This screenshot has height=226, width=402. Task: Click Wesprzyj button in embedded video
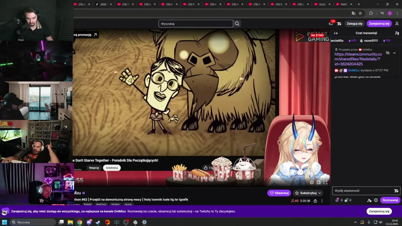click(94, 168)
